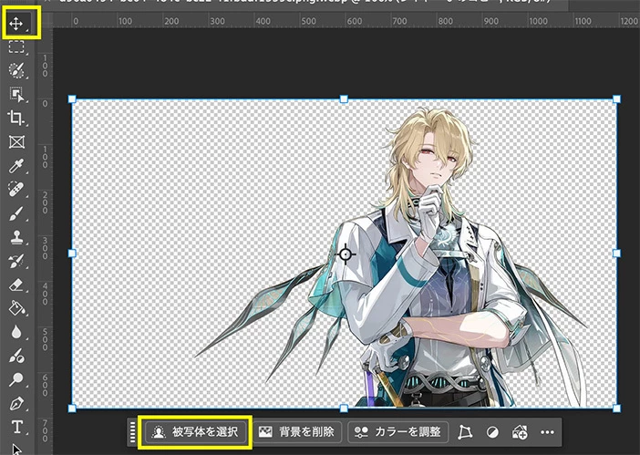The width and height of the screenshot is (640, 455).
Task: Click the left-middle transform handle
Action: (x=72, y=253)
